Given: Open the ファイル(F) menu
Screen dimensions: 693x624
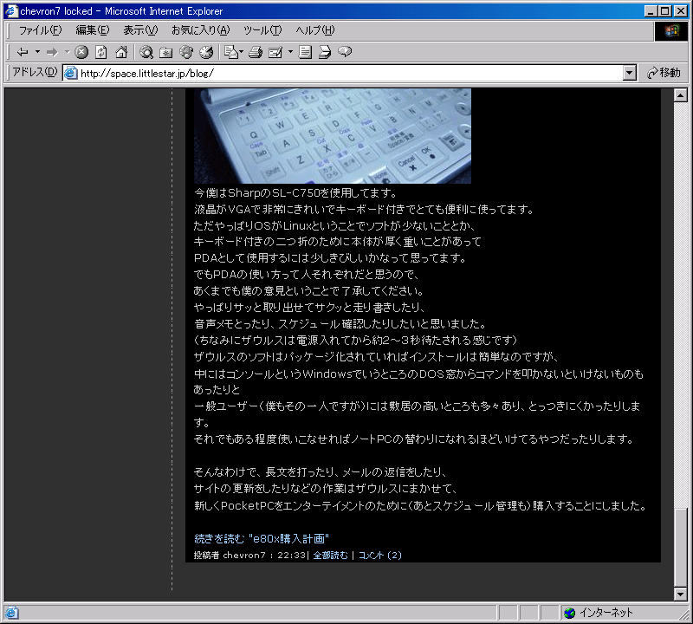Looking at the screenshot, I should [40, 30].
